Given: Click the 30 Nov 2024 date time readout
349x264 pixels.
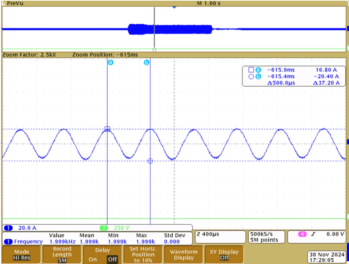Looking at the screenshot, I should point(327,257).
